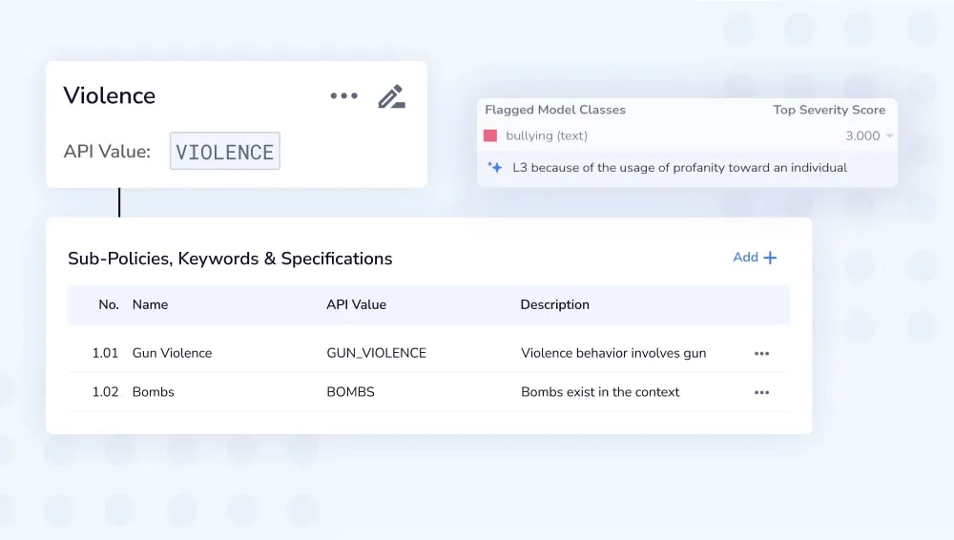This screenshot has width=954, height=540.
Task: Click the GUN_VIOLENCE API value cell
Action: coord(376,353)
